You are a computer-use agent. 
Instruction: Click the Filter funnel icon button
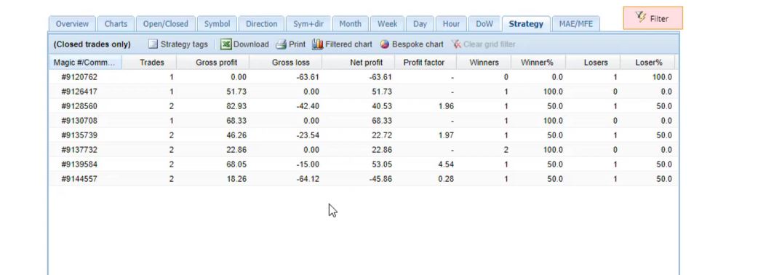[641, 17]
